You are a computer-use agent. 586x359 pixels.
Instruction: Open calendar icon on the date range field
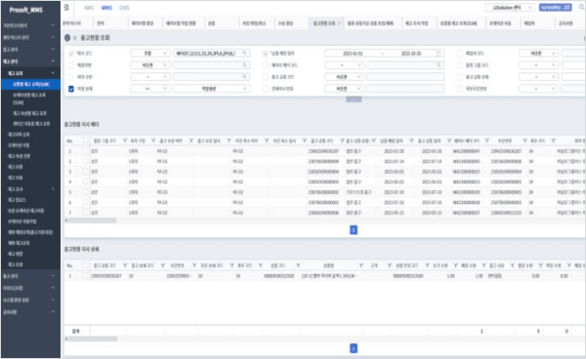tap(439, 54)
